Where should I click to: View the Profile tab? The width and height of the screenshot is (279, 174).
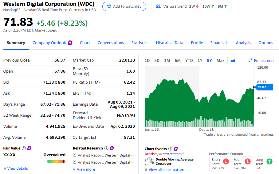pyautogui.click(x=197, y=43)
